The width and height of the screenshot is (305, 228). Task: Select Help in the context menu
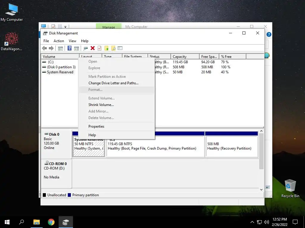[116, 135]
